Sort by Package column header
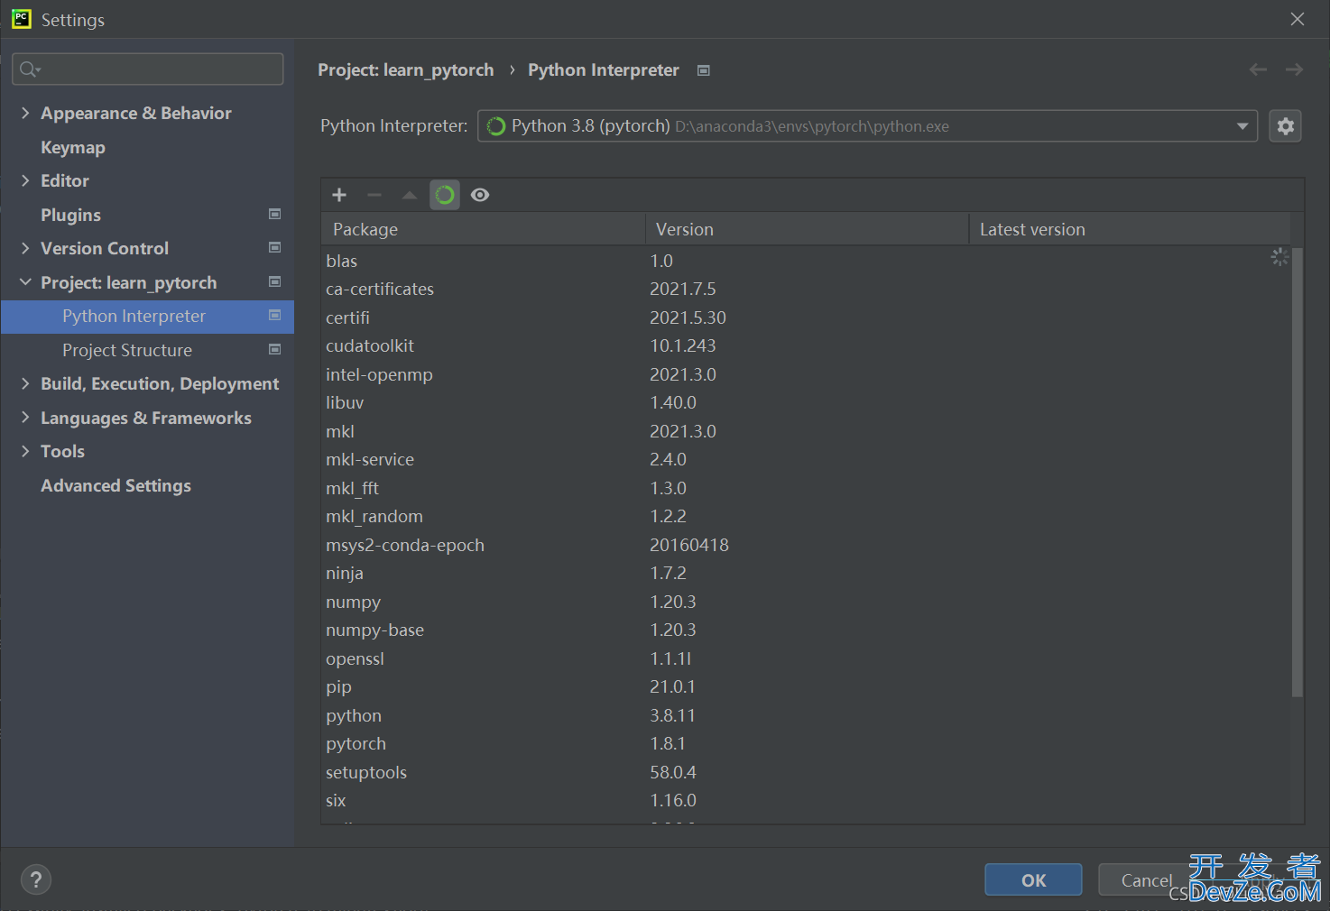The width and height of the screenshot is (1330, 911). point(484,229)
